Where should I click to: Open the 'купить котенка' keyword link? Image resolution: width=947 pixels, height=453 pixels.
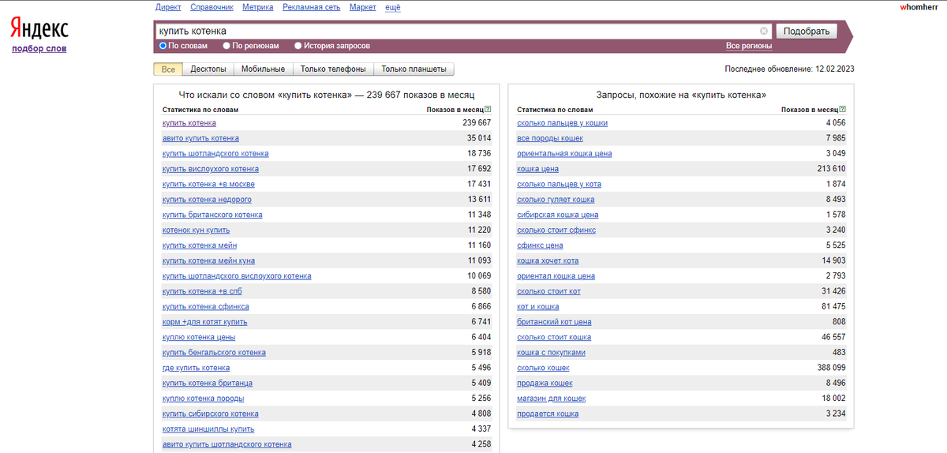point(189,123)
